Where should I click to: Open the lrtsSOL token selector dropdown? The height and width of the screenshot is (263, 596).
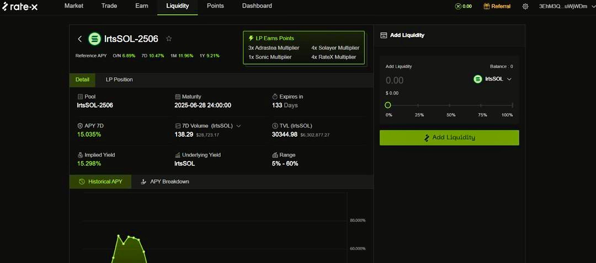(493, 79)
